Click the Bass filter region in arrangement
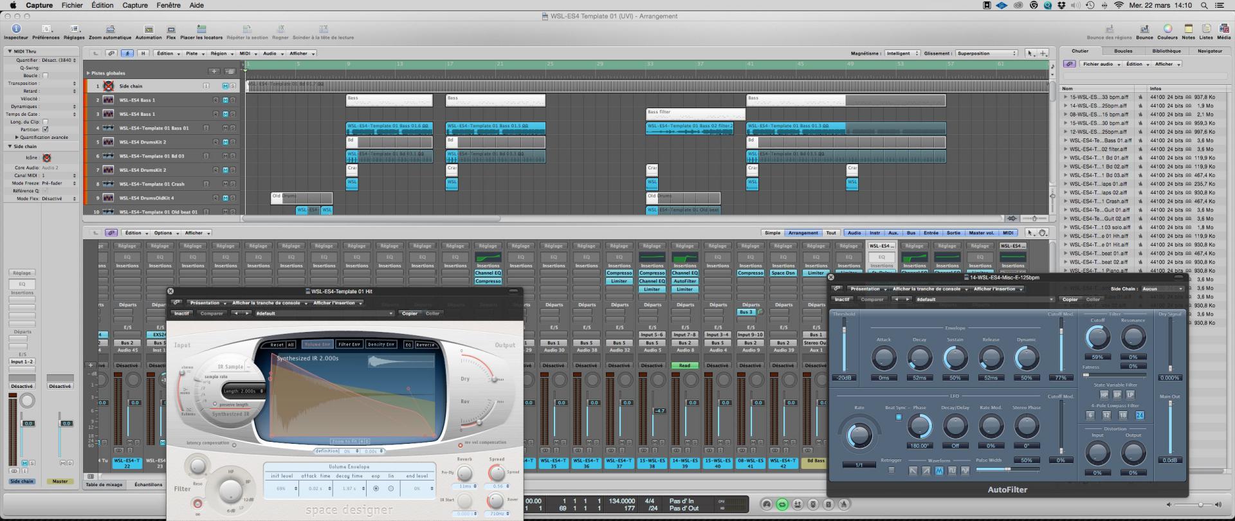This screenshot has height=521, width=1235. (x=695, y=114)
